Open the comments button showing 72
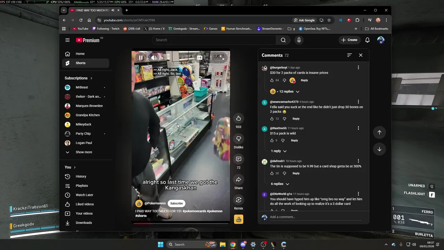This screenshot has width=444, height=250. 239,159
